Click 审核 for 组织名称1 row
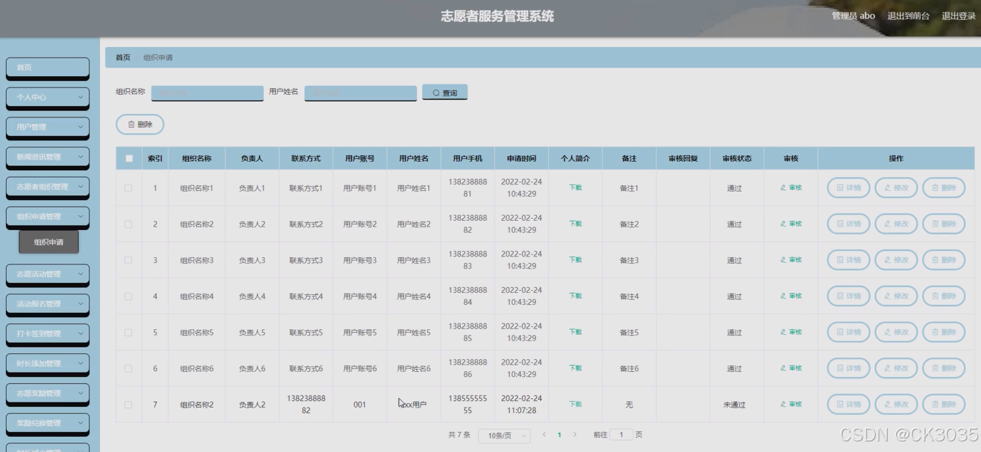Viewport: 981px width, 452px height. 791,188
